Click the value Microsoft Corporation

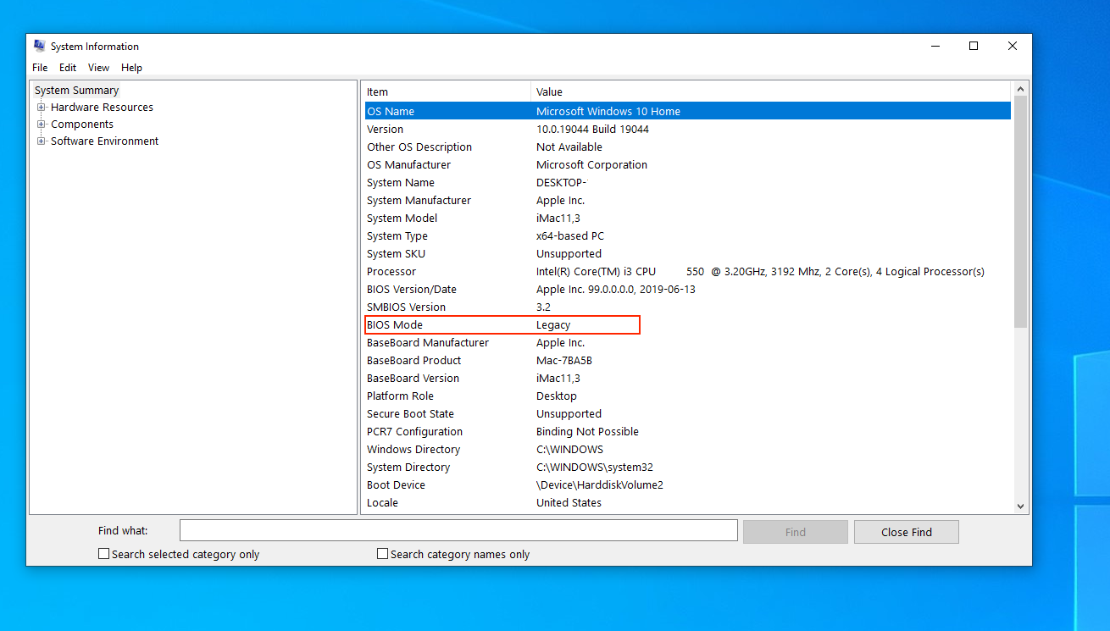tap(591, 164)
